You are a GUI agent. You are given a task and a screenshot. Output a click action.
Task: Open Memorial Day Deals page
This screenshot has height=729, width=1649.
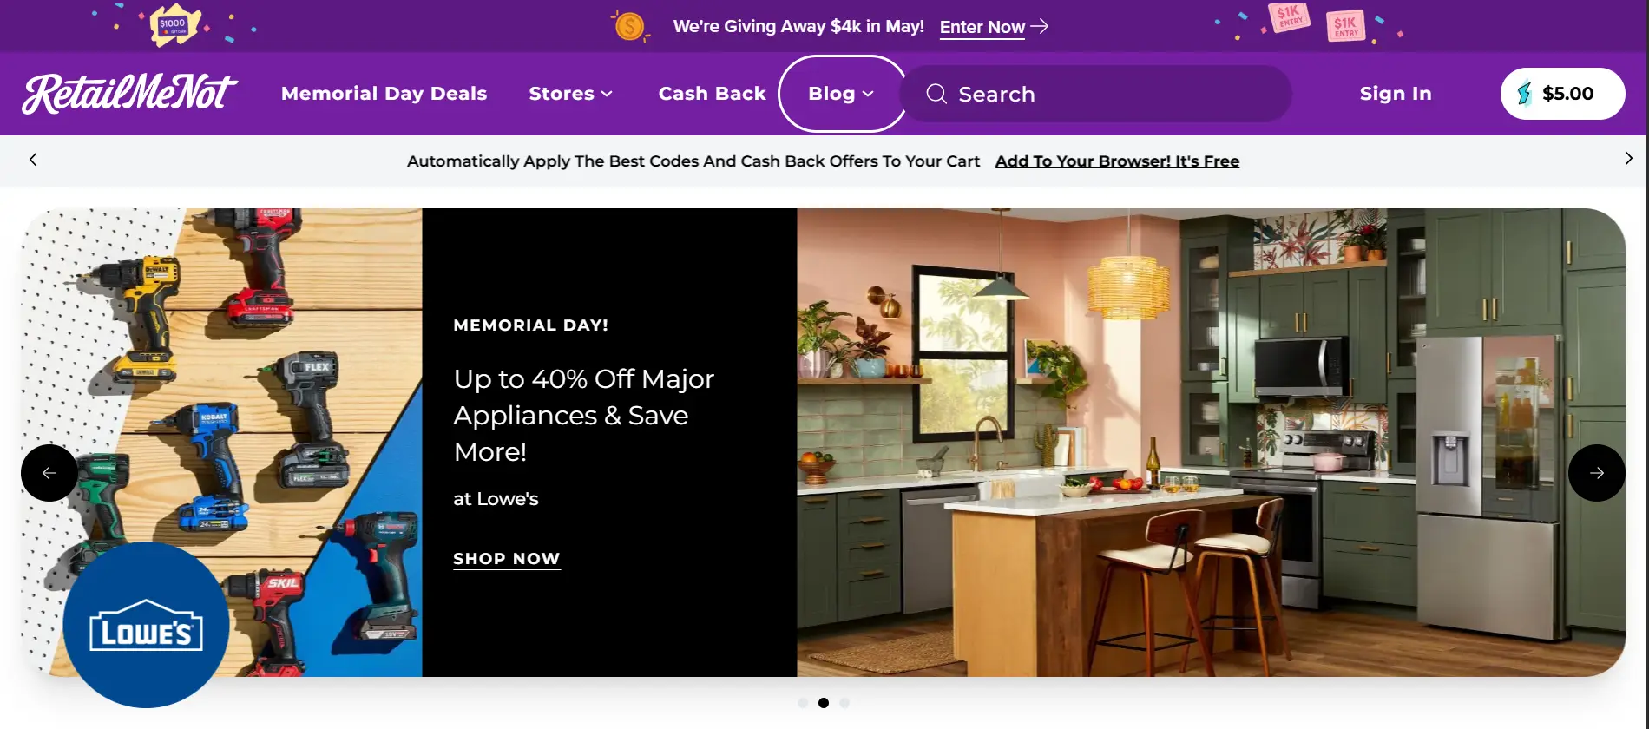coord(384,94)
